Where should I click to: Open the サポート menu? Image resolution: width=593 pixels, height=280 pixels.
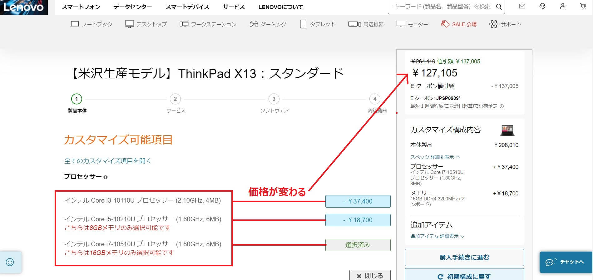pos(511,24)
